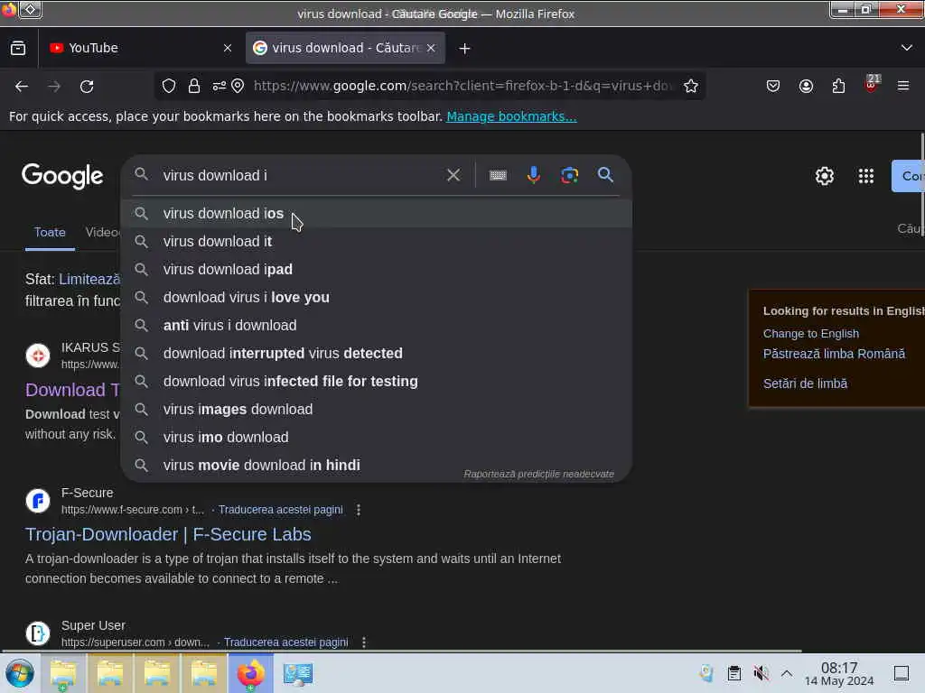The height and width of the screenshot is (693, 925).
Task: Open Google quick settings gear
Action: [x=824, y=176]
